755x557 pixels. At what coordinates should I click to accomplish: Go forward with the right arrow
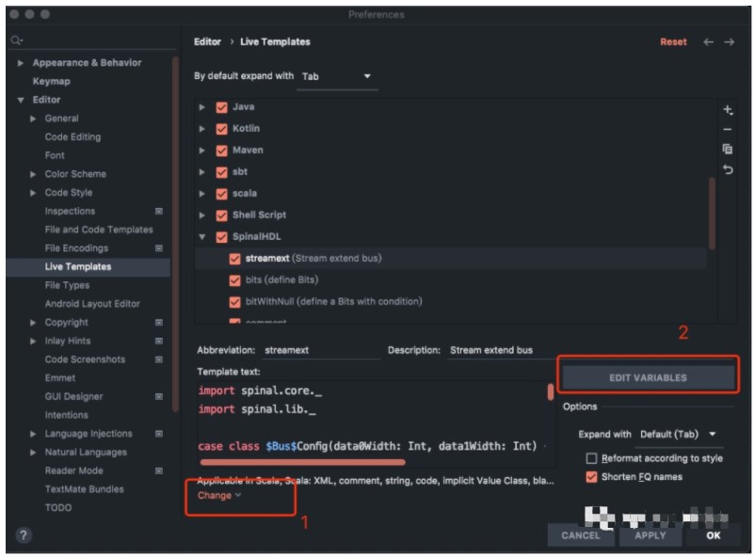pyautogui.click(x=729, y=42)
